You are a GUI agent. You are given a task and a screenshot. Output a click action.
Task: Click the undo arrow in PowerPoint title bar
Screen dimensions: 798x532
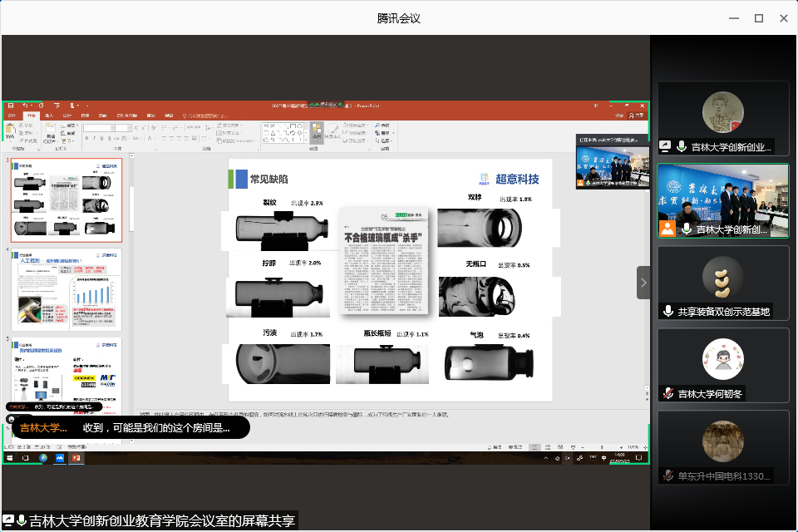(24, 106)
